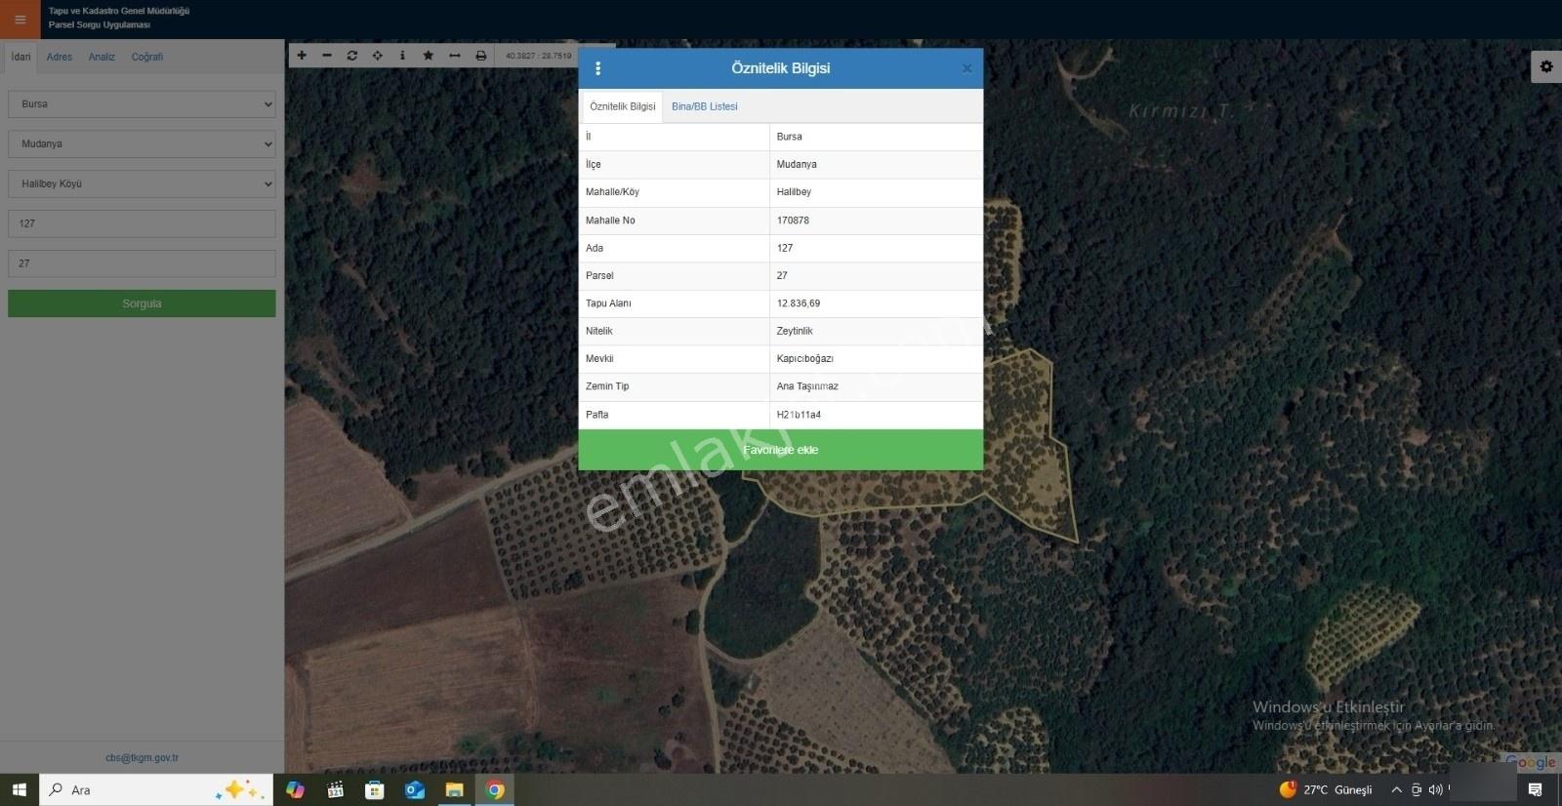1562x806 pixels.
Task: Select the Mahalle No value 170878
Action: click(x=793, y=221)
